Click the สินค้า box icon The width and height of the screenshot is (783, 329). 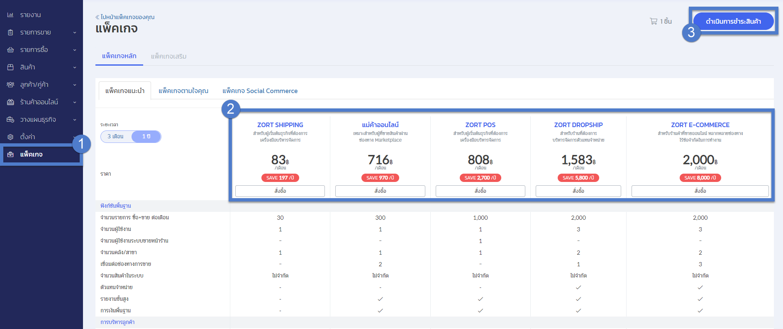pos(10,67)
